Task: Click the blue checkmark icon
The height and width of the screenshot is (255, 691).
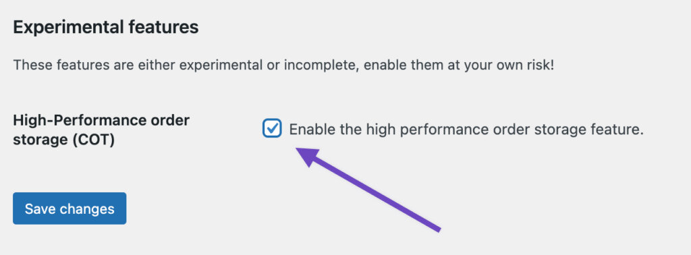Action: [x=273, y=128]
